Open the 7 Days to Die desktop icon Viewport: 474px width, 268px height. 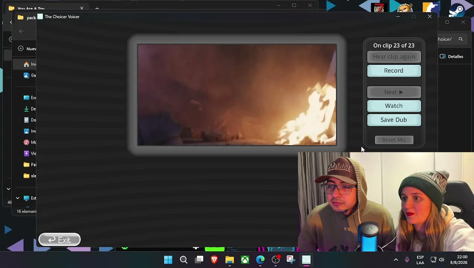[x=379, y=8]
